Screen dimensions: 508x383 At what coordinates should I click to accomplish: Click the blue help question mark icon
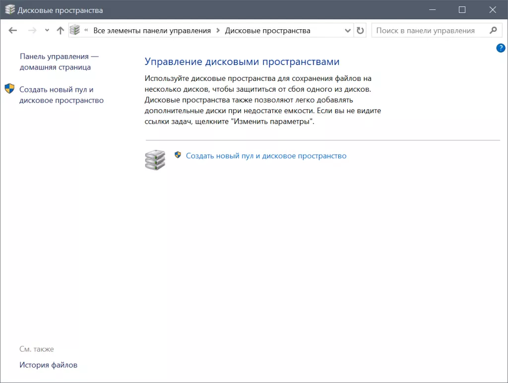tap(501, 48)
